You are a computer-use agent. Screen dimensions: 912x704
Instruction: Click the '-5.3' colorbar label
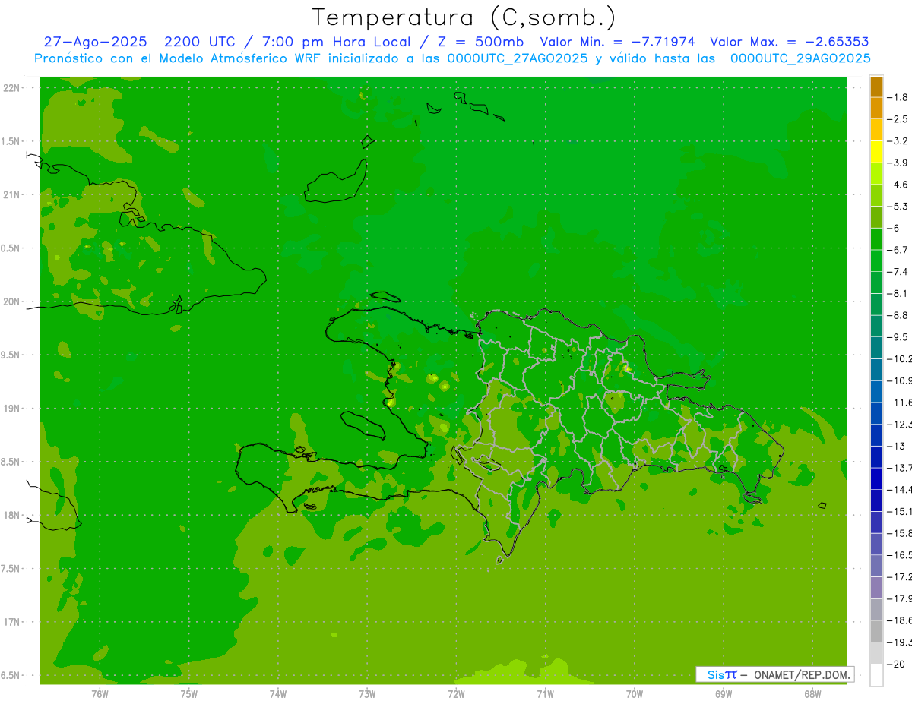pyautogui.click(x=898, y=206)
